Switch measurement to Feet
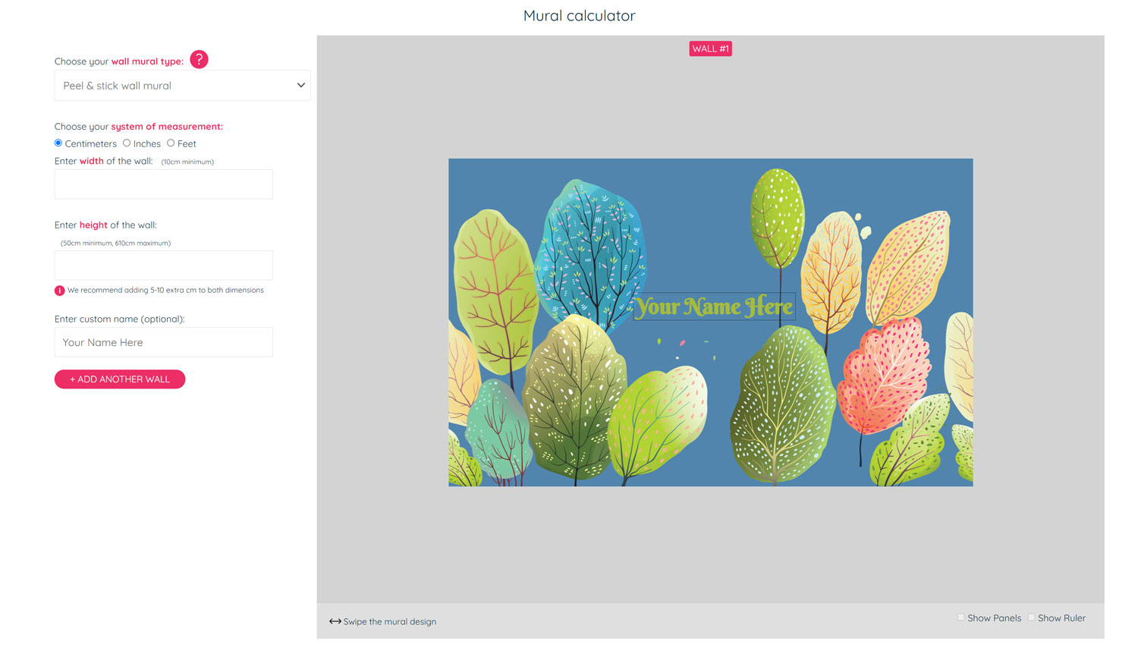This screenshot has height=654, width=1138. [x=171, y=143]
